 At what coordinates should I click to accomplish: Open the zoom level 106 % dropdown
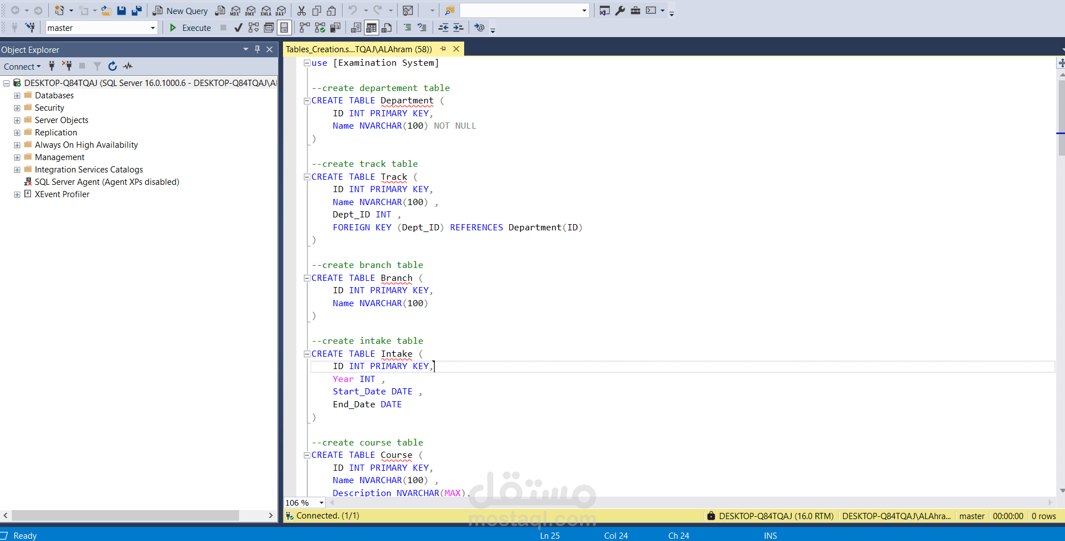(321, 503)
